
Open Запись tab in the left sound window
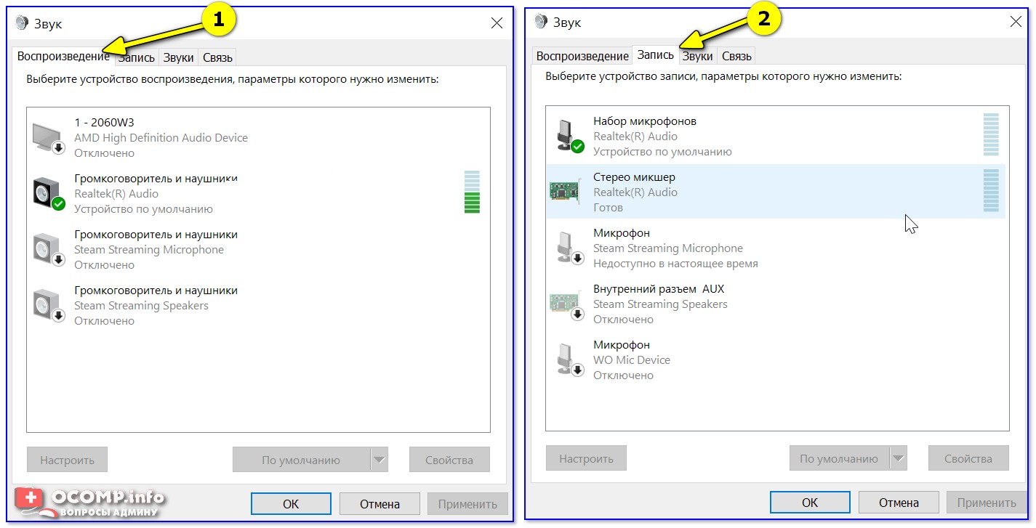[x=137, y=57]
